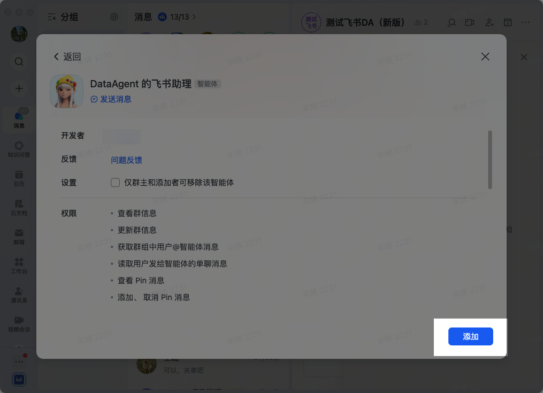Start video call icon in chat header
The width and height of the screenshot is (543, 393).
470,22
